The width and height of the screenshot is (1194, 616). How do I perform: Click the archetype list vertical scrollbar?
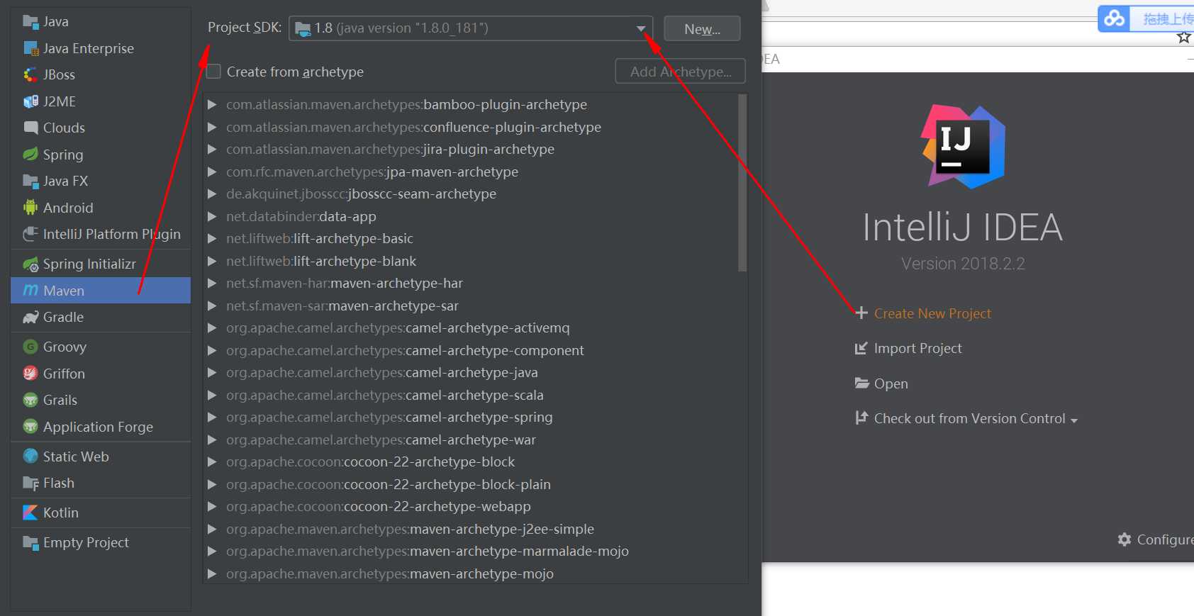click(x=742, y=183)
